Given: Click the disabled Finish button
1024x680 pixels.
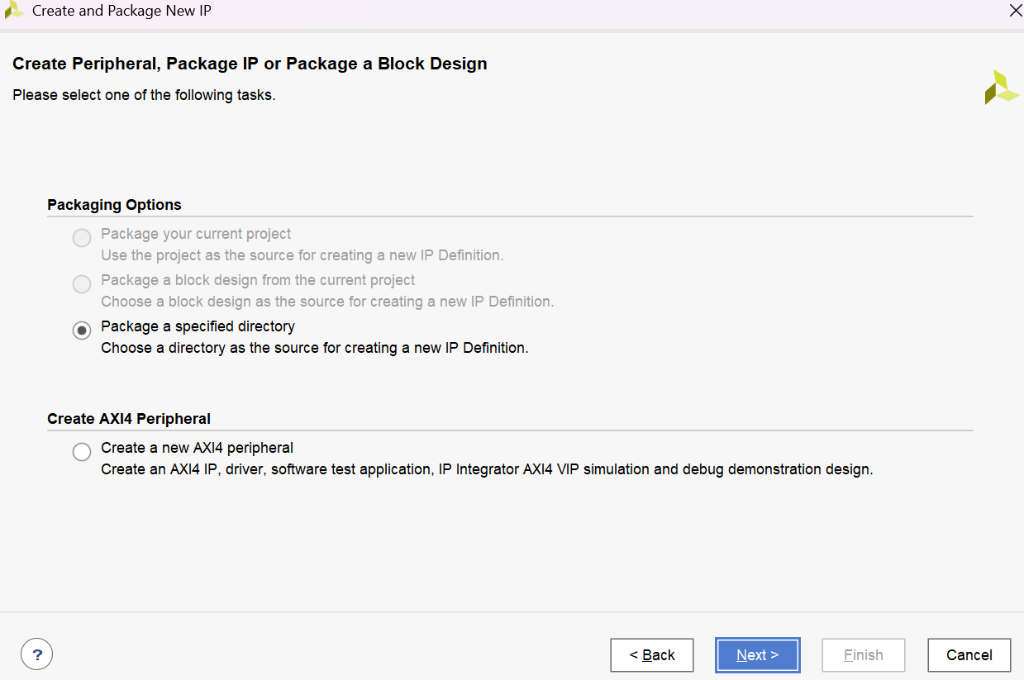Looking at the screenshot, I should point(863,655).
